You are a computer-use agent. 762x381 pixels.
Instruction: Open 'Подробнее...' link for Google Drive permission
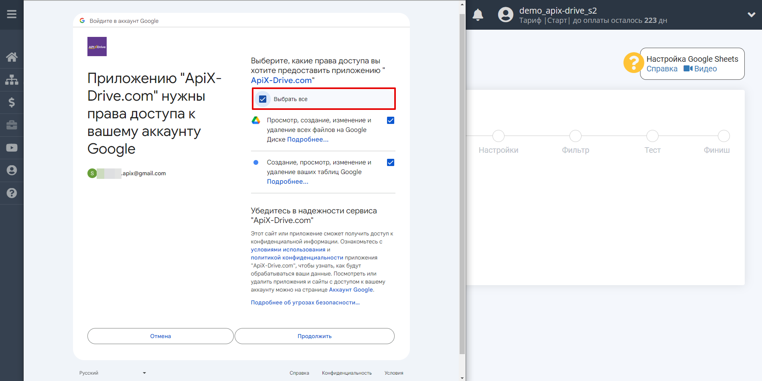point(308,140)
